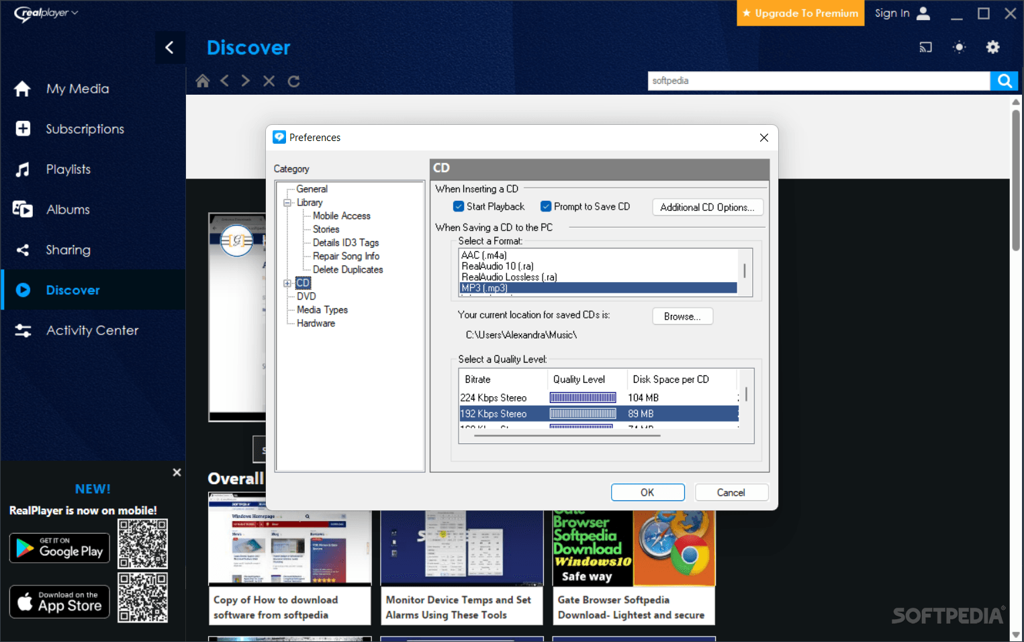Focus the softpedia search field
1024x642 pixels.
pos(819,81)
